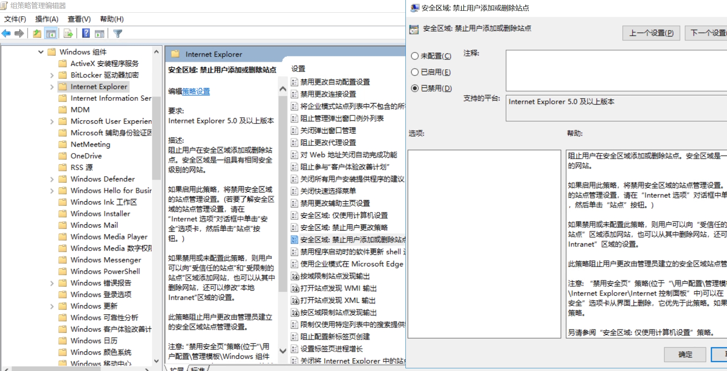Collapse the Windows 组件 tree node
This screenshot has height=371, width=727.
tap(41, 52)
